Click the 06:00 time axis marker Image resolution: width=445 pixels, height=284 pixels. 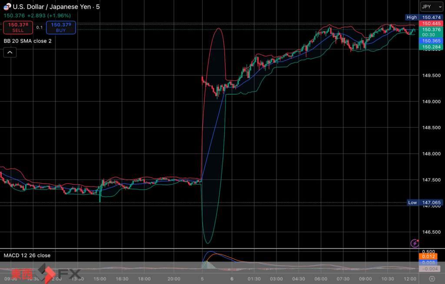click(321, 279)
